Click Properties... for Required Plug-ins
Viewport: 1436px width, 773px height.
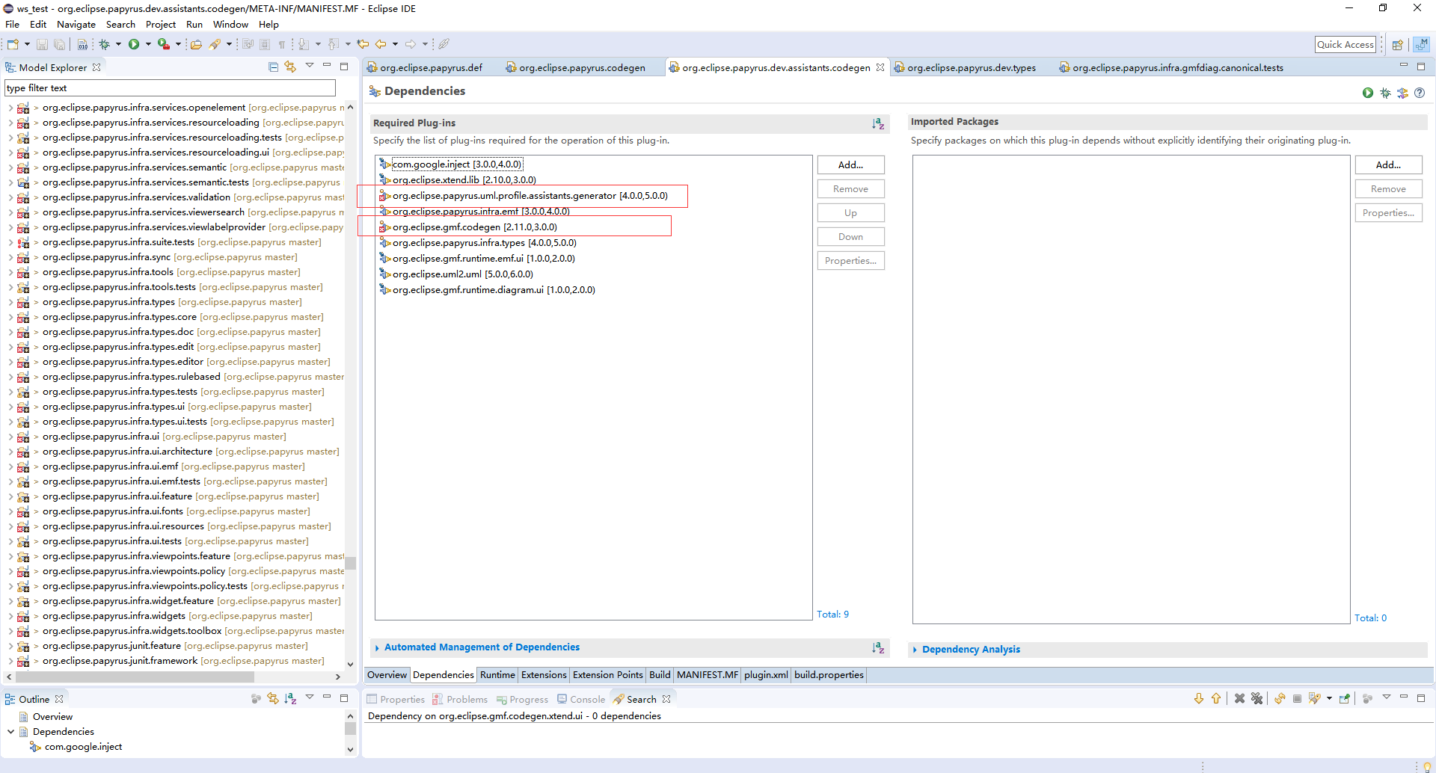(851, 260)
